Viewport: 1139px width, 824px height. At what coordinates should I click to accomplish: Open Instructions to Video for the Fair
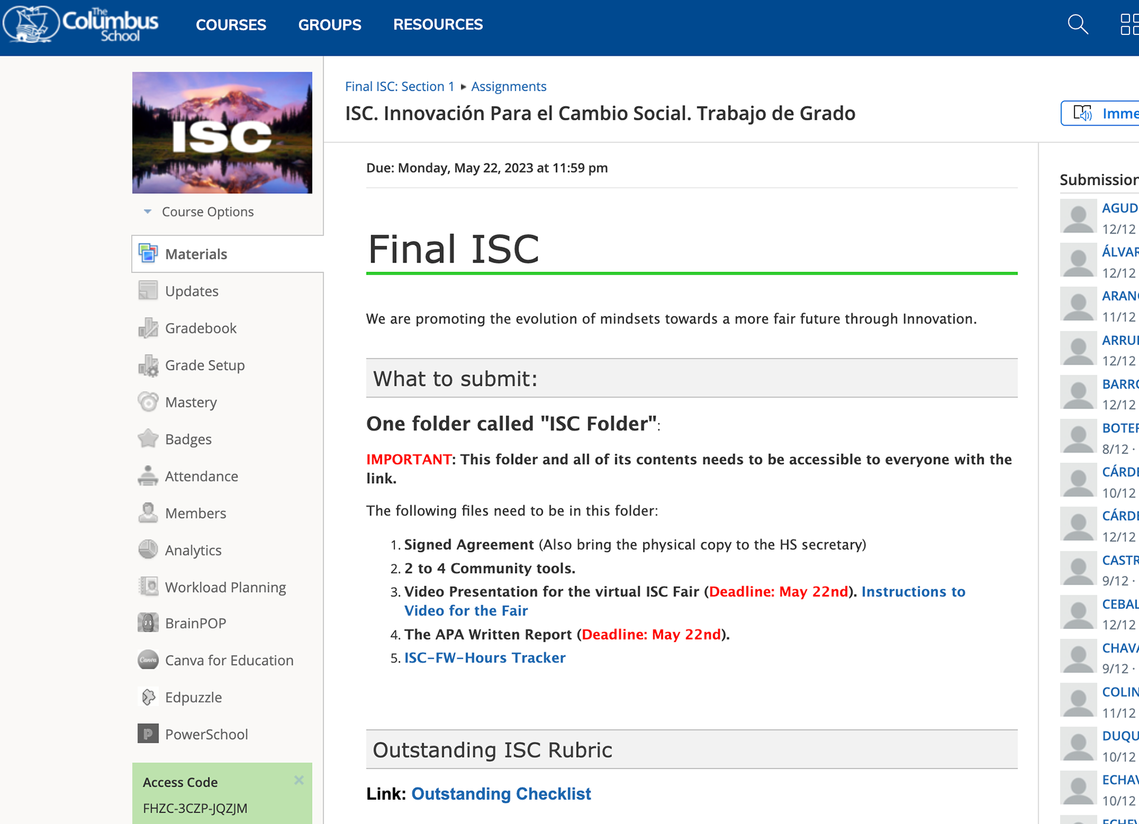[x=685, y=601]
